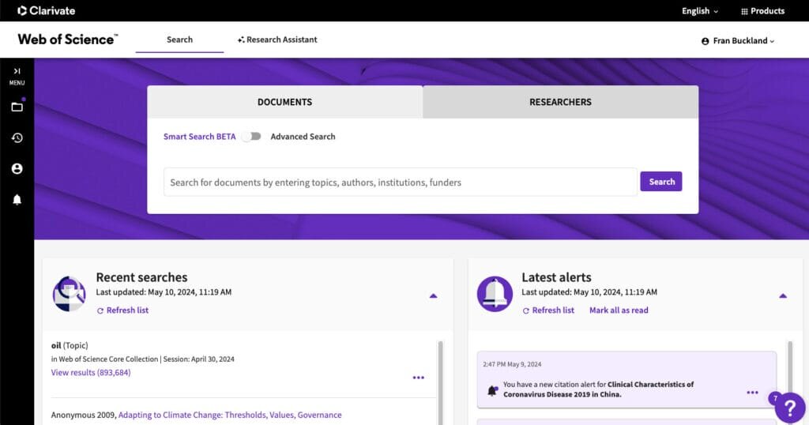Open the profile icon in sidebar
This screenshot has height=425, width=809.
[17, 168]
